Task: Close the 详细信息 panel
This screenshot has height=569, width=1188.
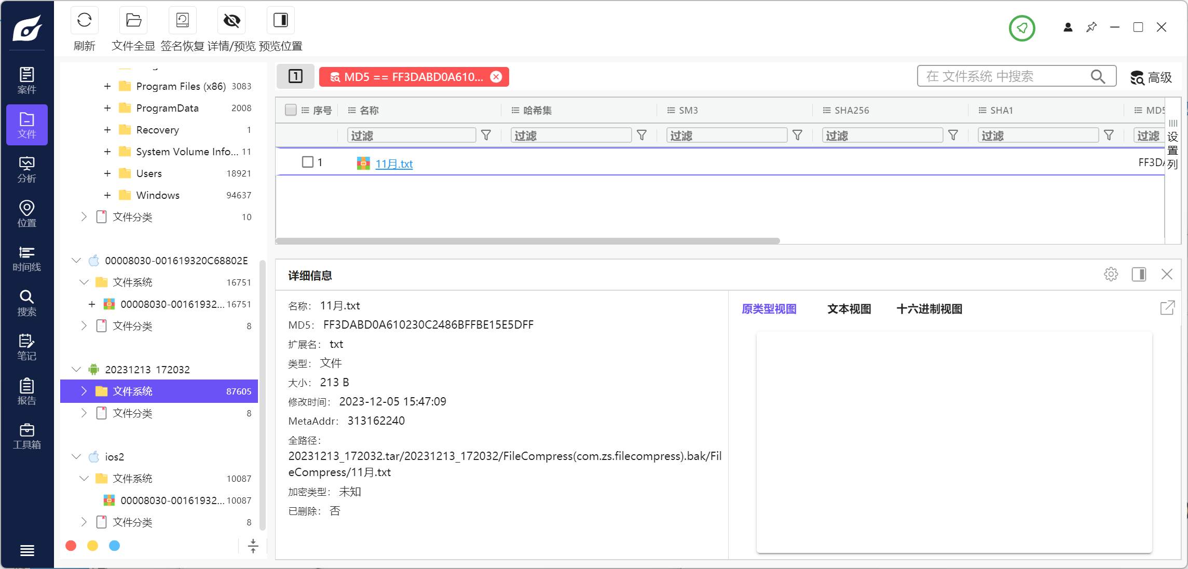Action: [x=1167, y=274]
